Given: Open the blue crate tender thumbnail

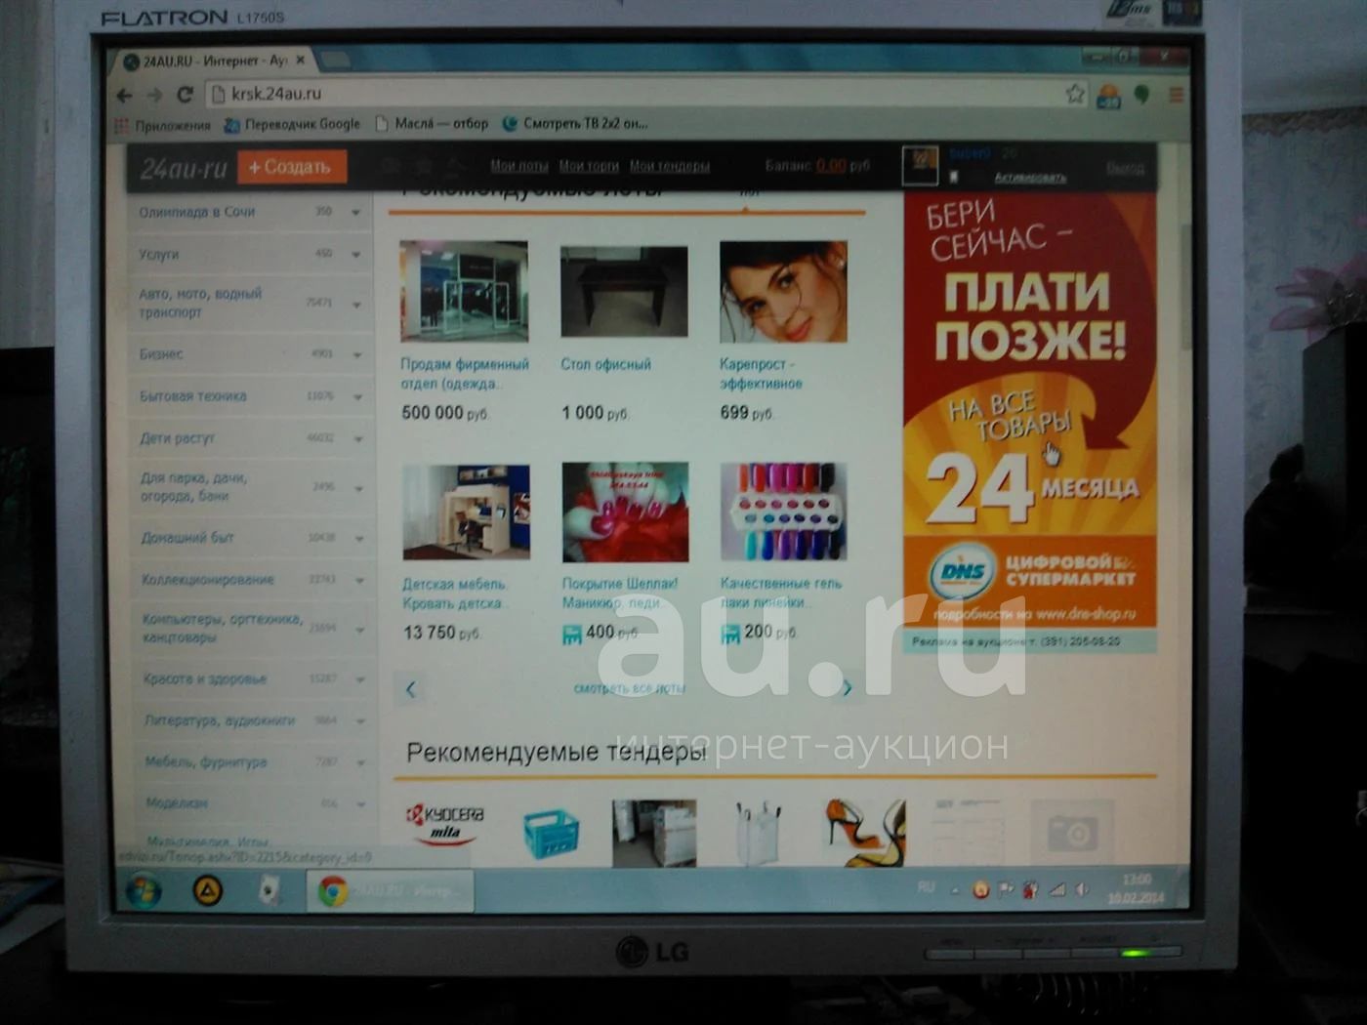Looking at the screenshot, I should (x=550, y=833).
